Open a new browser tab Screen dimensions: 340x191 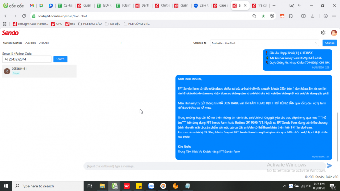click(274, 5)
